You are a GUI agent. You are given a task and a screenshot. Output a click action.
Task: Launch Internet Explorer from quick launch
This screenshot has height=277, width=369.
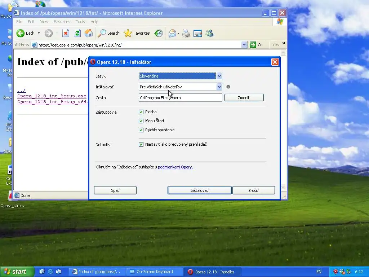point(50,272)
